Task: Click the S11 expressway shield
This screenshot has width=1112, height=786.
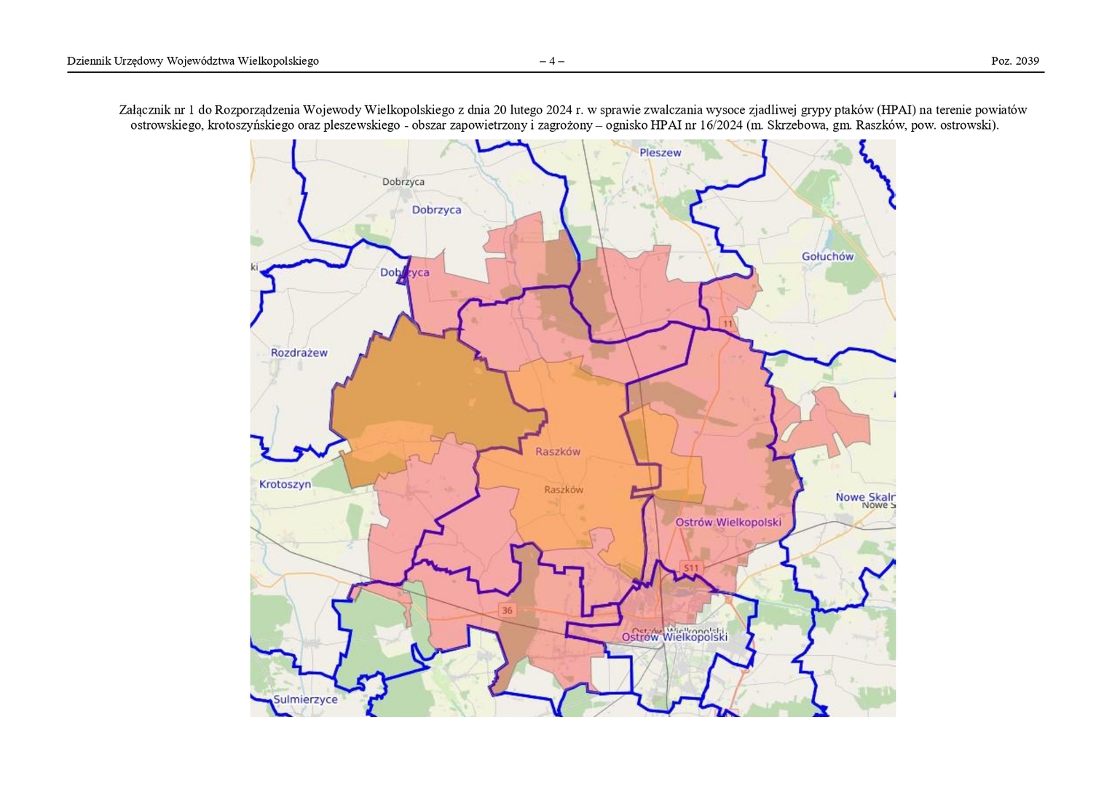Action: (691, 568)
